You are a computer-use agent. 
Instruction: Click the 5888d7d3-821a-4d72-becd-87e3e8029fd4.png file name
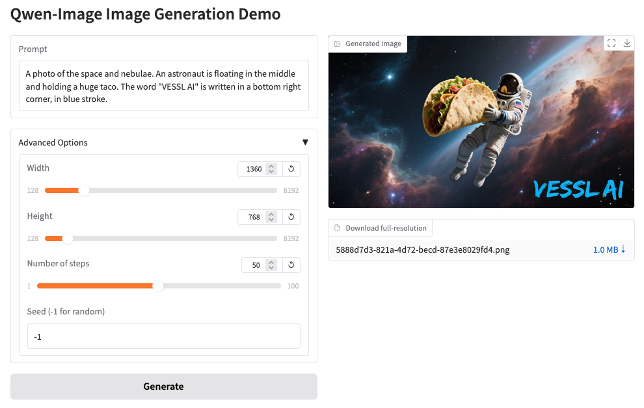click(x=423, y=249)
